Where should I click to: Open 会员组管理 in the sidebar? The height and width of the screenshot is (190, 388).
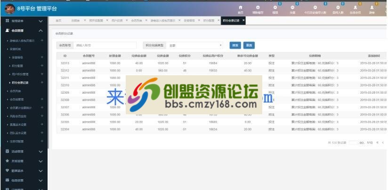[x=16, y=99]
